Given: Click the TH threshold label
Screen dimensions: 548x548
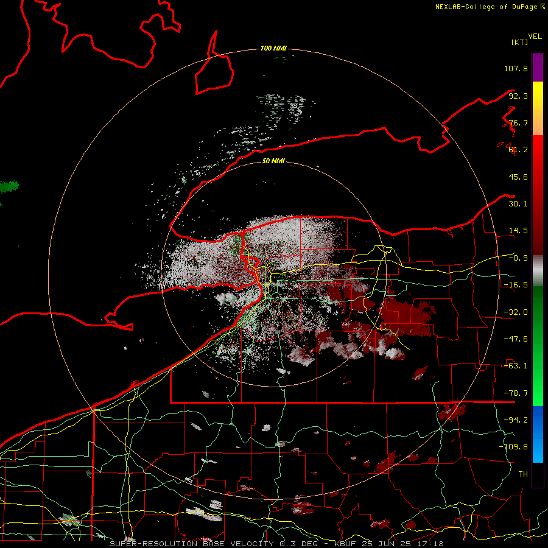Looking at the screenshot, I should [523, 474].
